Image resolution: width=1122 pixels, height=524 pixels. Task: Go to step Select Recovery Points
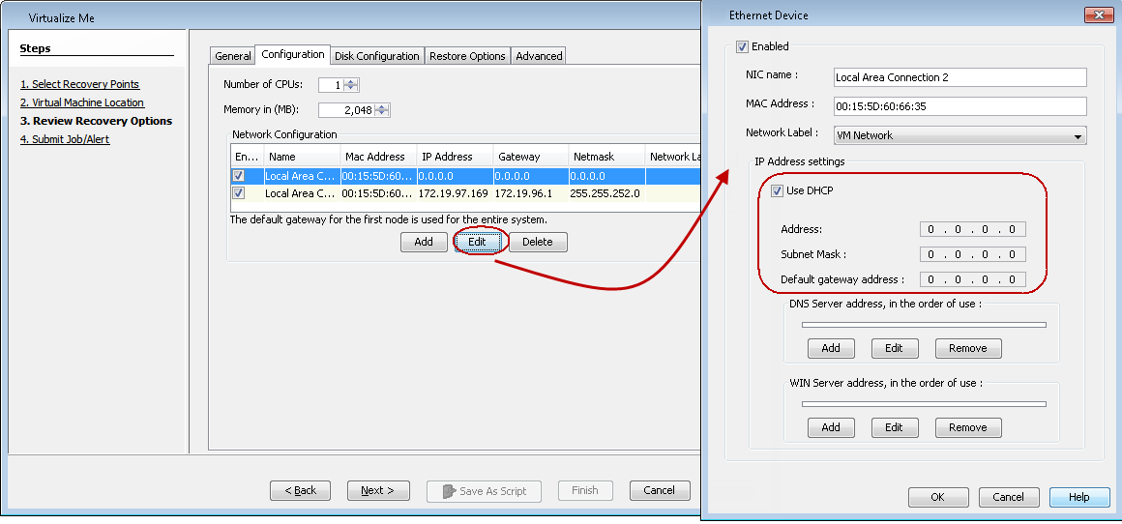(79, 84)
